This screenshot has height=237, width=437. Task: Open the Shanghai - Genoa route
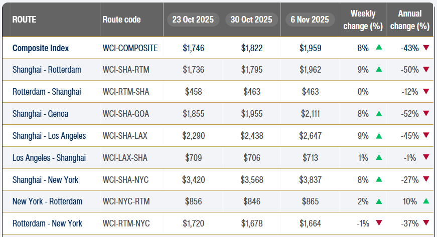tap(40, 114)
